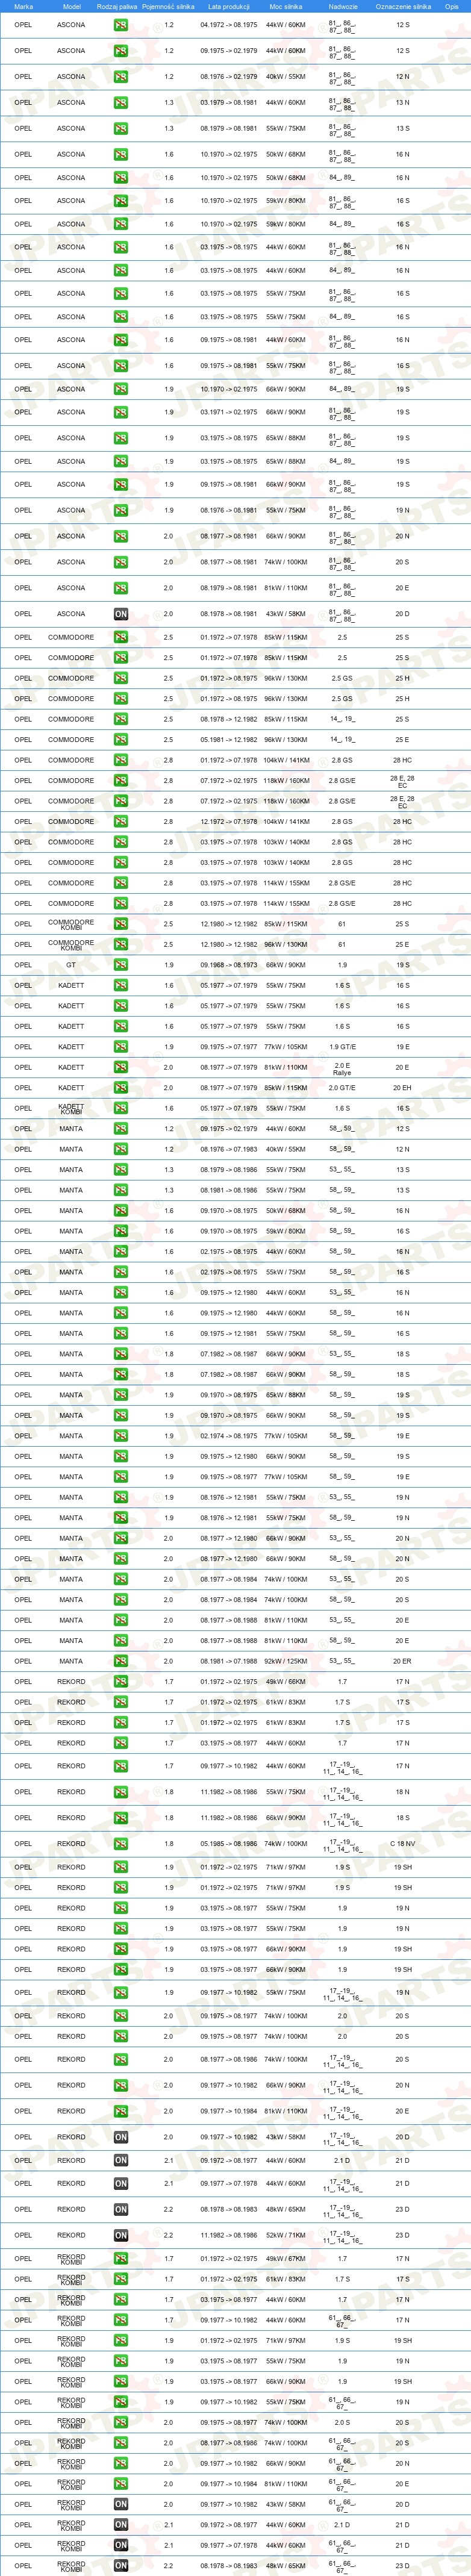Click the '1.9 GT/E' body cell
The width and height of the screenshot is (471, 2576).
point(342,1047)
